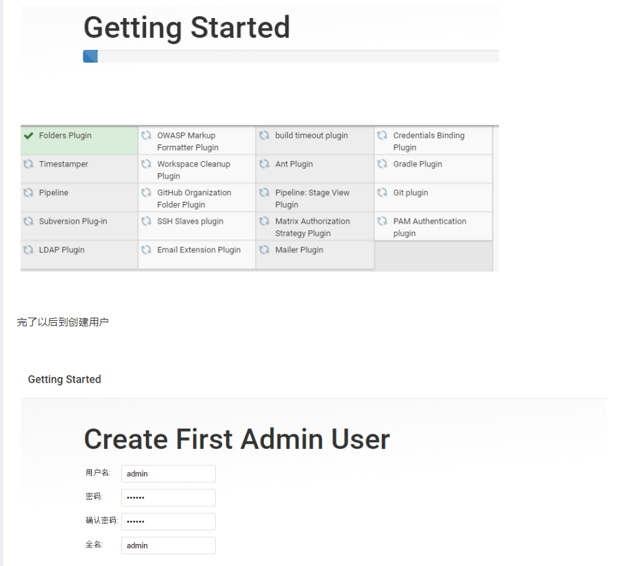Click the PAM Authentication plugin entry
Image resolution: width=623 pixels, height=566 pixels.
[429, 227]
